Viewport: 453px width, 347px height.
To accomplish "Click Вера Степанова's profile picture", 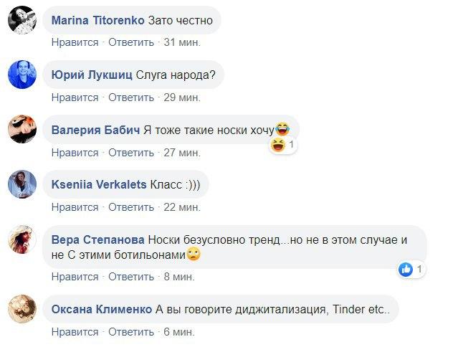I will pyautogui.click(x=22, y=239).
